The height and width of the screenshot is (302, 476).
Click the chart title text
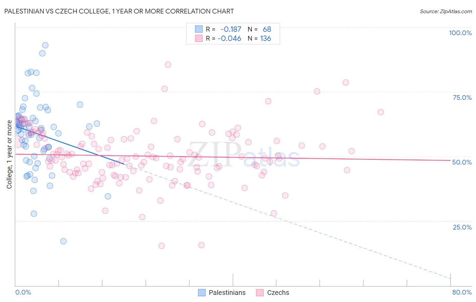click(119, 11)
